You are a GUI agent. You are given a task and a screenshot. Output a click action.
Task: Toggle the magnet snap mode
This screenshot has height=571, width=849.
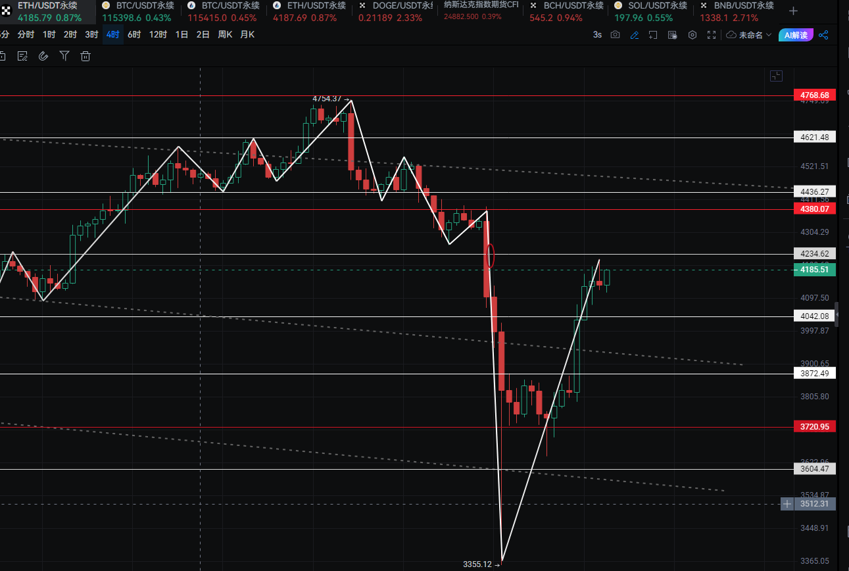[43, 56]
